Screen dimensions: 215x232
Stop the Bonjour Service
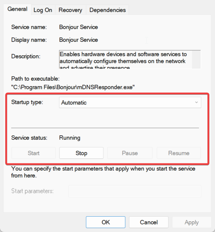81,153
